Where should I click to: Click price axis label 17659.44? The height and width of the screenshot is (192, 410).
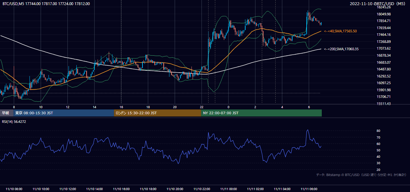384,28
